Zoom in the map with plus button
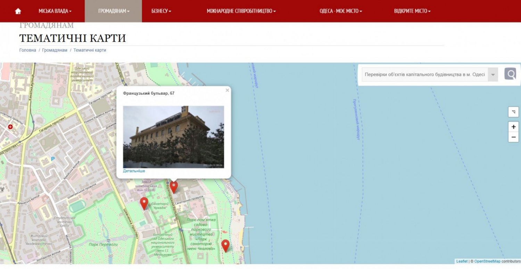The width and height of the screenshot is (521, 269). click(x=513, y=127)
